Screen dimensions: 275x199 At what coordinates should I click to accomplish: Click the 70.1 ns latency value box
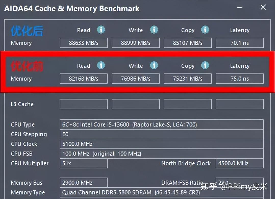click(240, 43)
